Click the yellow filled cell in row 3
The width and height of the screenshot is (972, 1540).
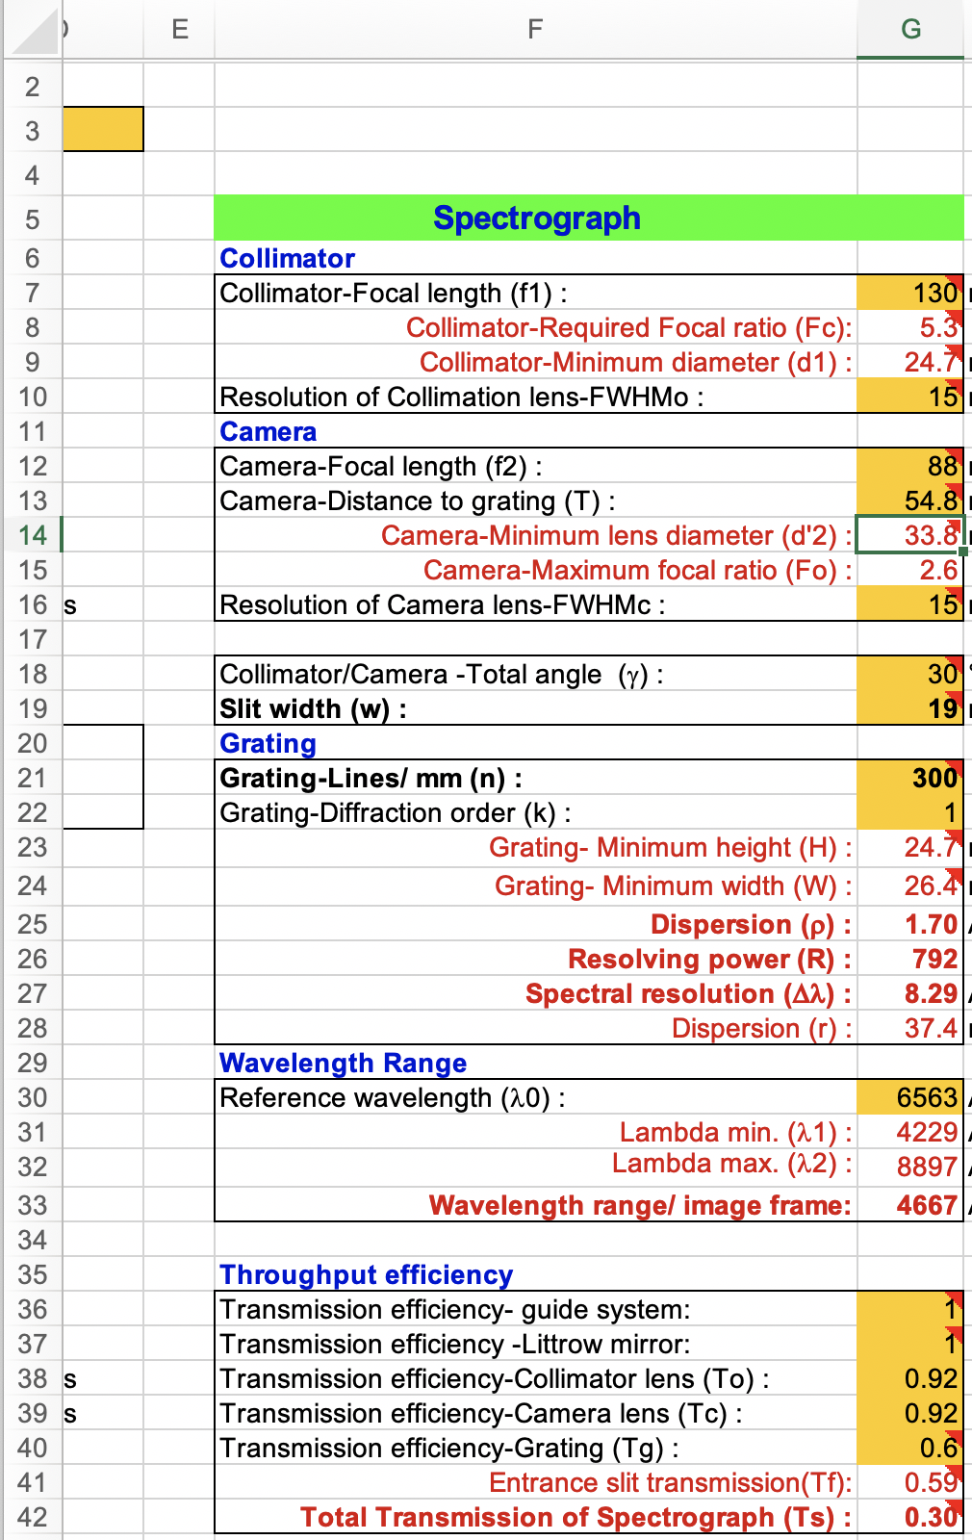(103, 130)
